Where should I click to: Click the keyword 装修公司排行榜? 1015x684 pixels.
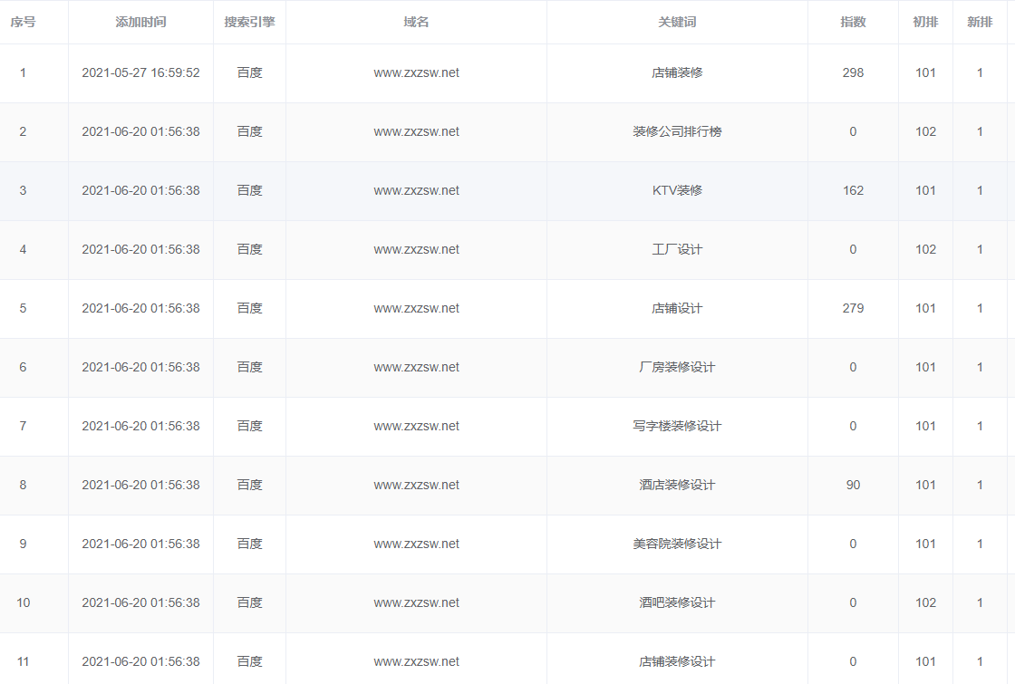pyautogui.click(x=677, y=131)
